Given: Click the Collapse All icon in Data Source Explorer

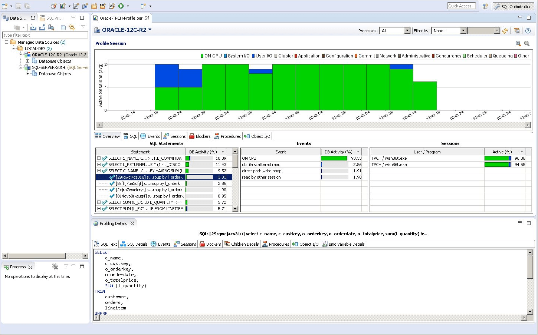Looking at the screenshot, I should tap(63, 27).
